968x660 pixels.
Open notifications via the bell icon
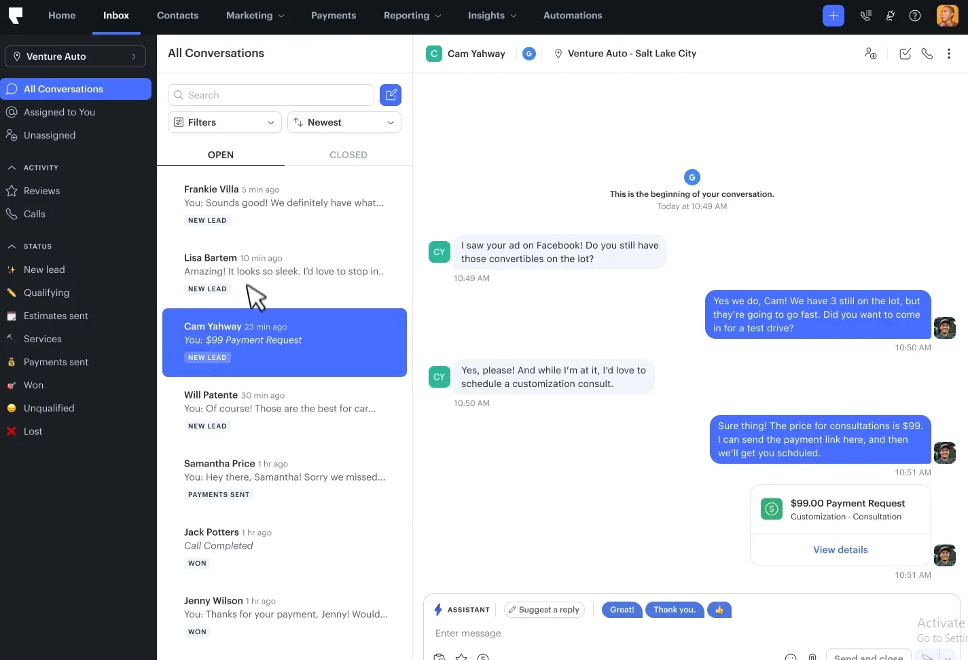point(890,15)
